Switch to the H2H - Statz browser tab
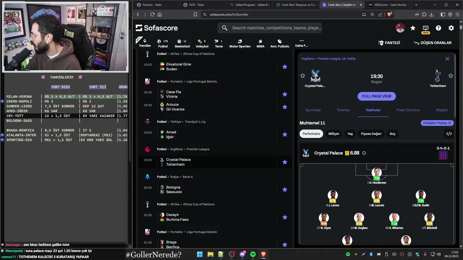 (x=204, y=5)
